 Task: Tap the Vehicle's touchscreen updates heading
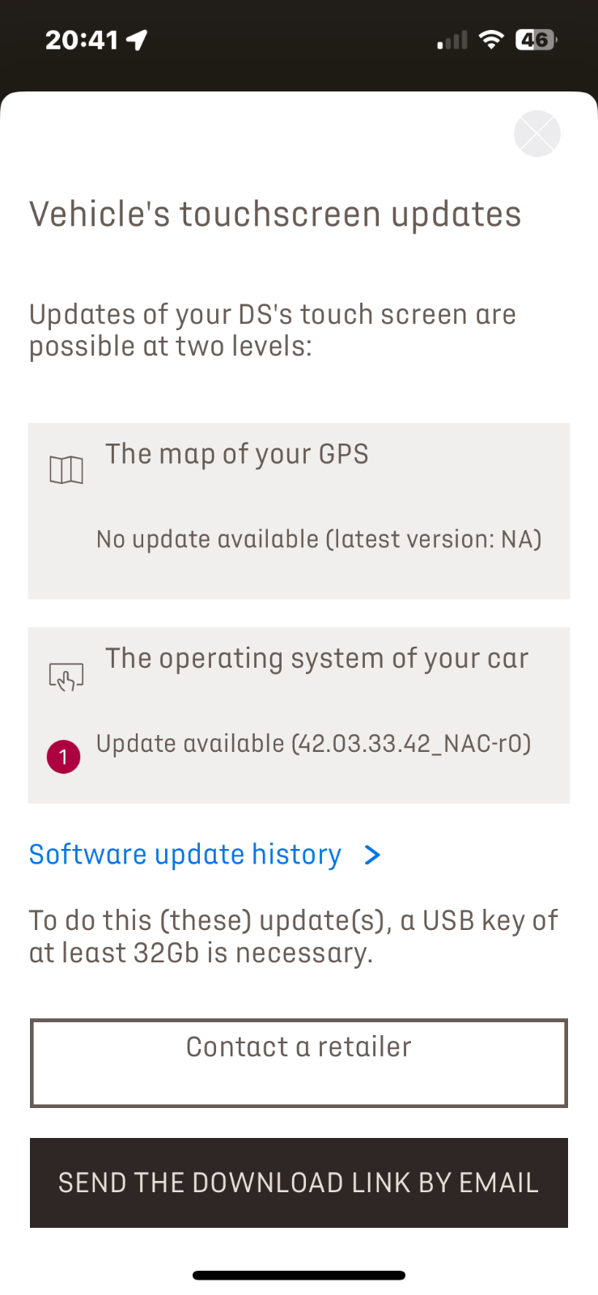coord(275,214)
